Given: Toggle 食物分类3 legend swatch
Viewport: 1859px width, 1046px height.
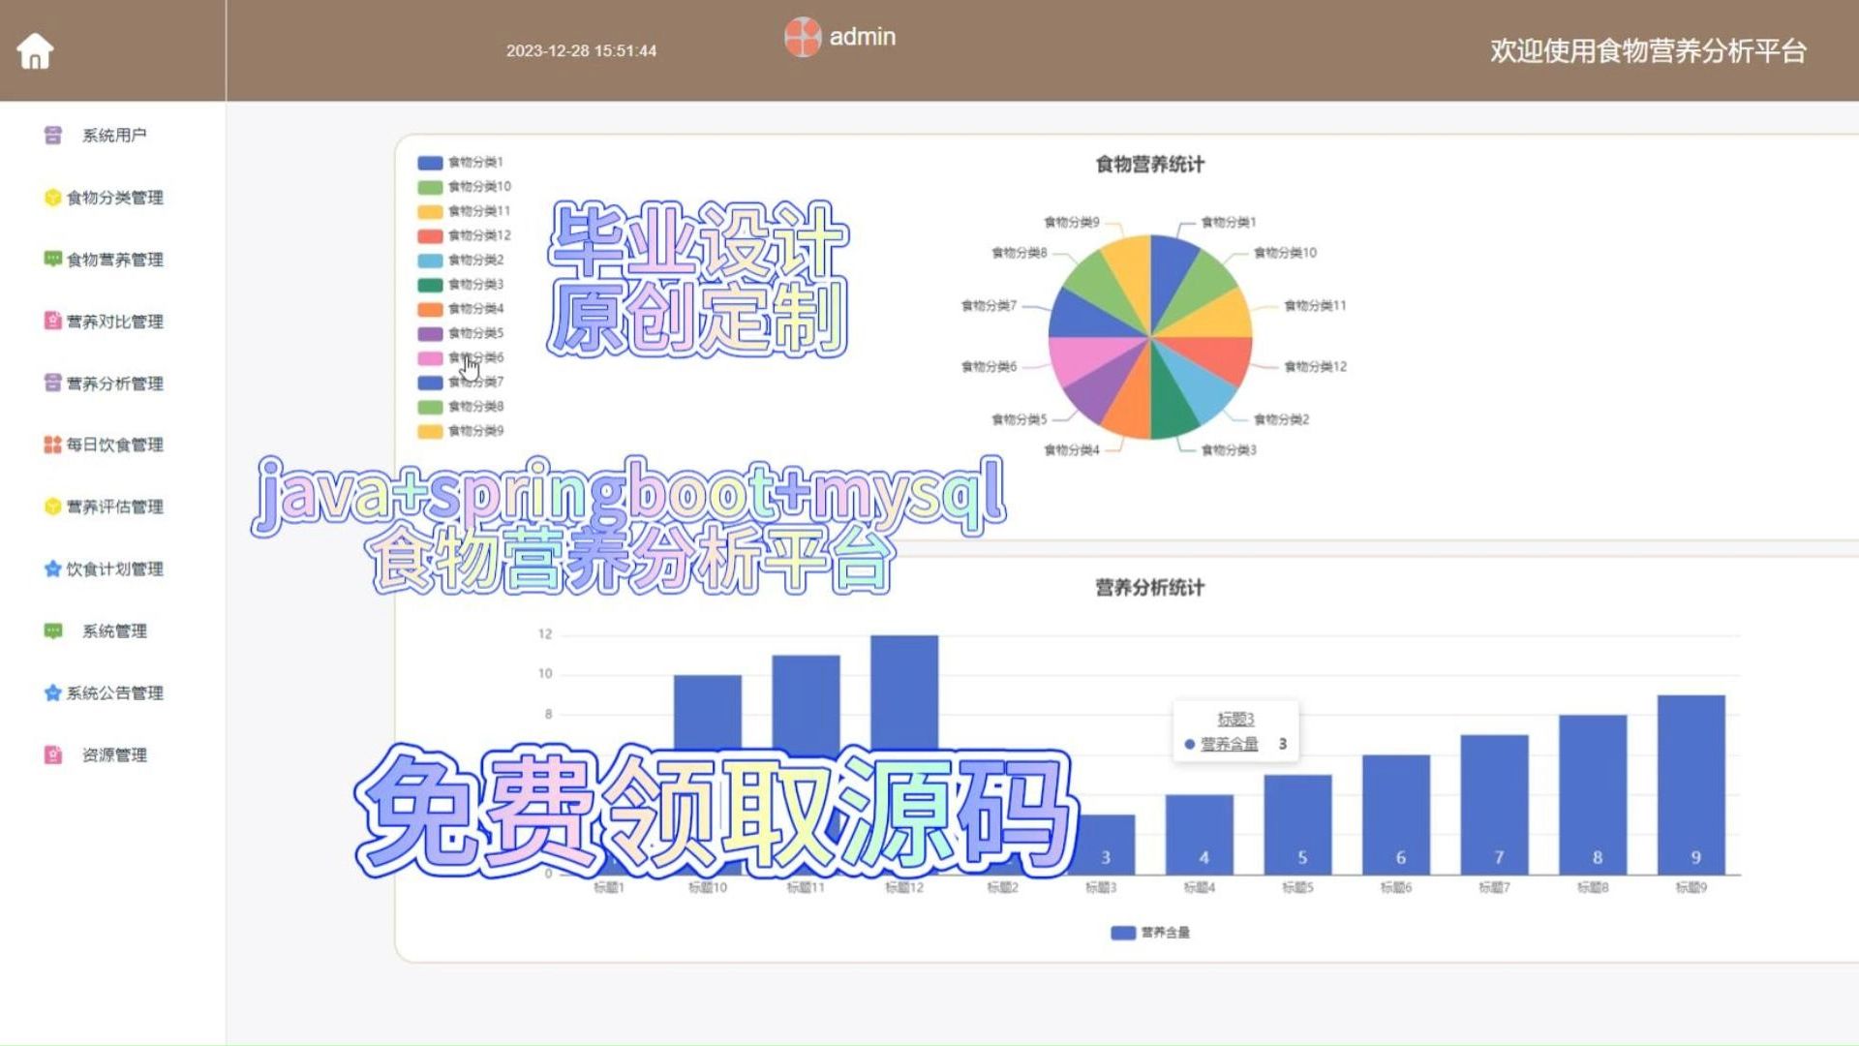Looking at the screenshot, I should coord(430,285).
